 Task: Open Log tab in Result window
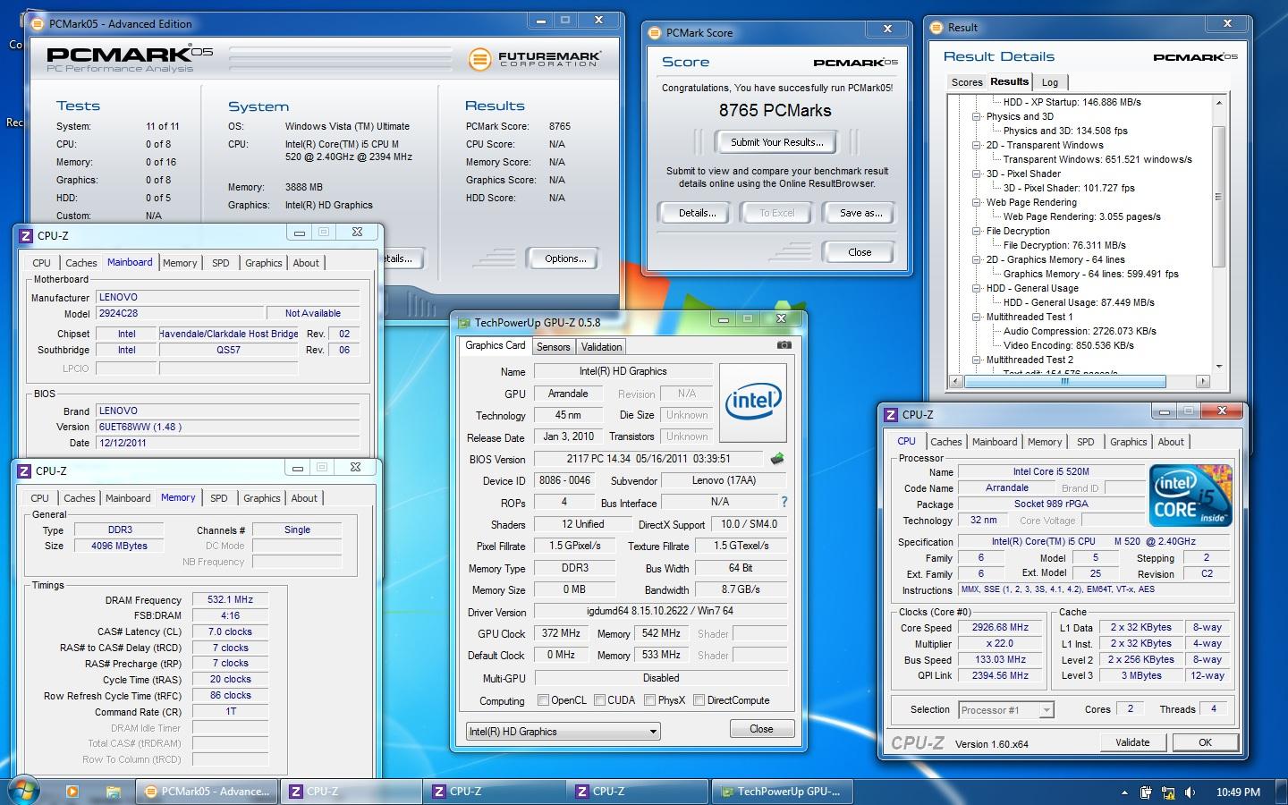(x=1050, y=82)
